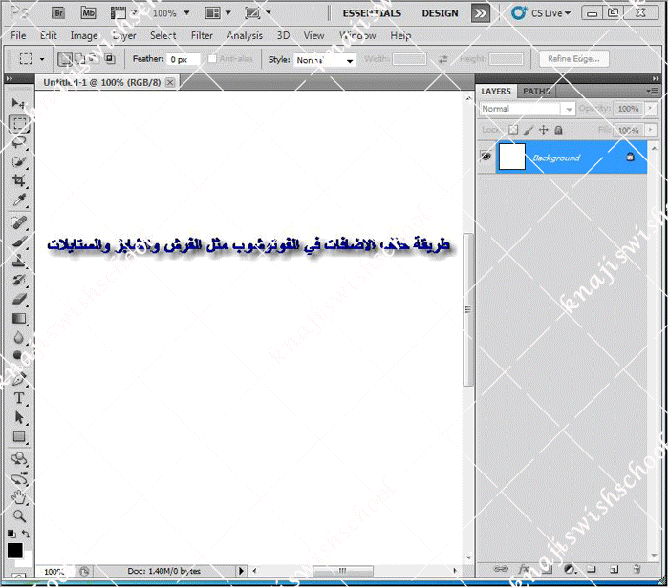The image size is (669, 588).
Task: Open the Filter menu
Action: (202, 35)
